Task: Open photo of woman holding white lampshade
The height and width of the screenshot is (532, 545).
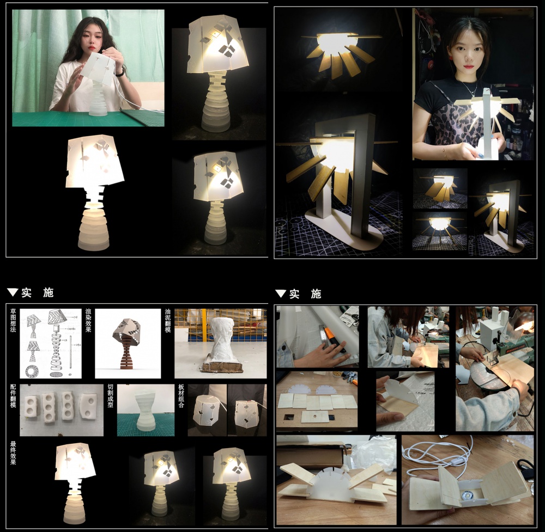Action: [88, 68]
